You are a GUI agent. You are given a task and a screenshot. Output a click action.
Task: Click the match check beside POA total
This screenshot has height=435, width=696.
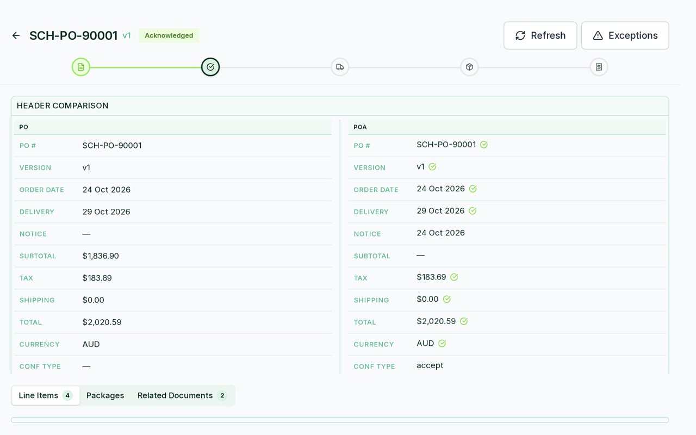coord(464,321)
